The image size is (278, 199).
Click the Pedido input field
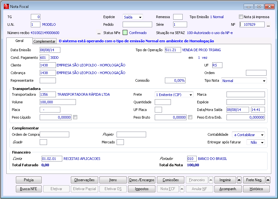[137, 24]
